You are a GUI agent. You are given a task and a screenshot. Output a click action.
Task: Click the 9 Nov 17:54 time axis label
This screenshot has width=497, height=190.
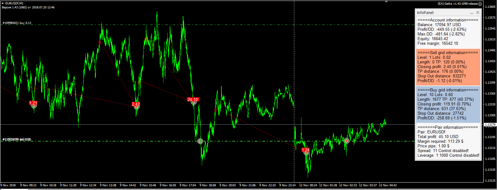pyautogui.click(x=188, y=185)
